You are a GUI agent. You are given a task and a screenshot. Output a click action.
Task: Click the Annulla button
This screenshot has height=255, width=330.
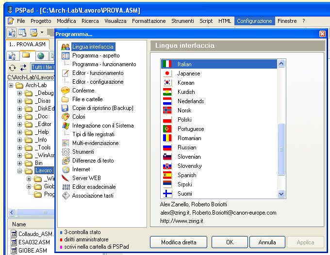pos(267,242)
